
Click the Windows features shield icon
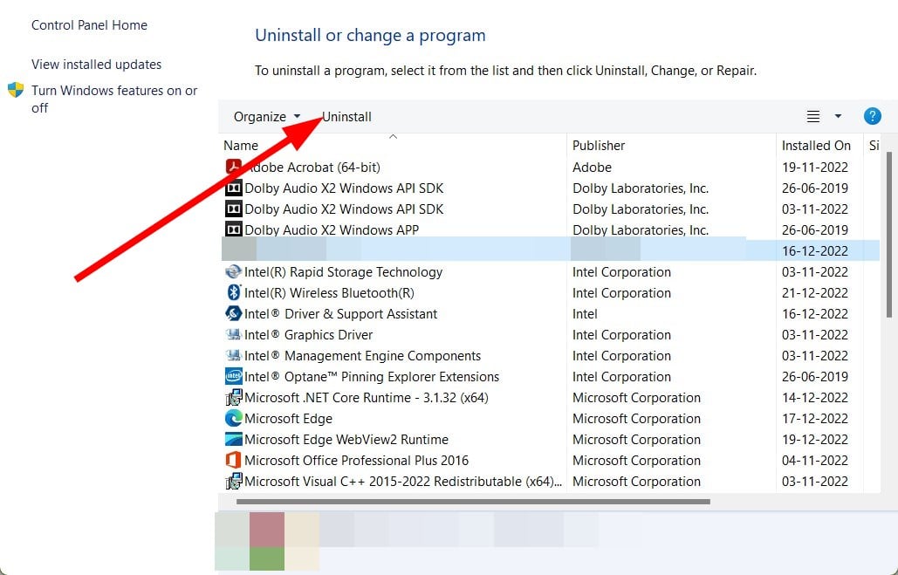click(x=16, y=91)
